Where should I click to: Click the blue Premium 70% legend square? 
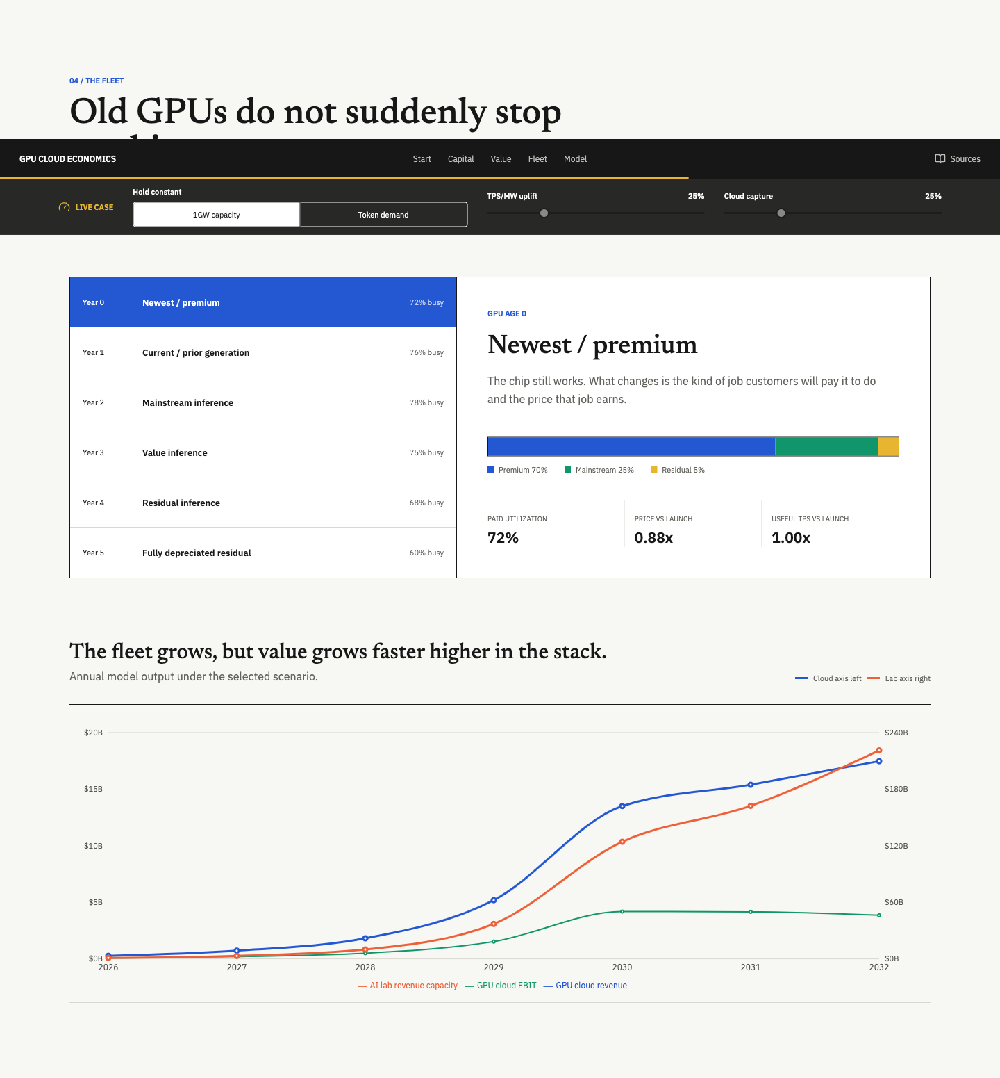pos(491,470)
